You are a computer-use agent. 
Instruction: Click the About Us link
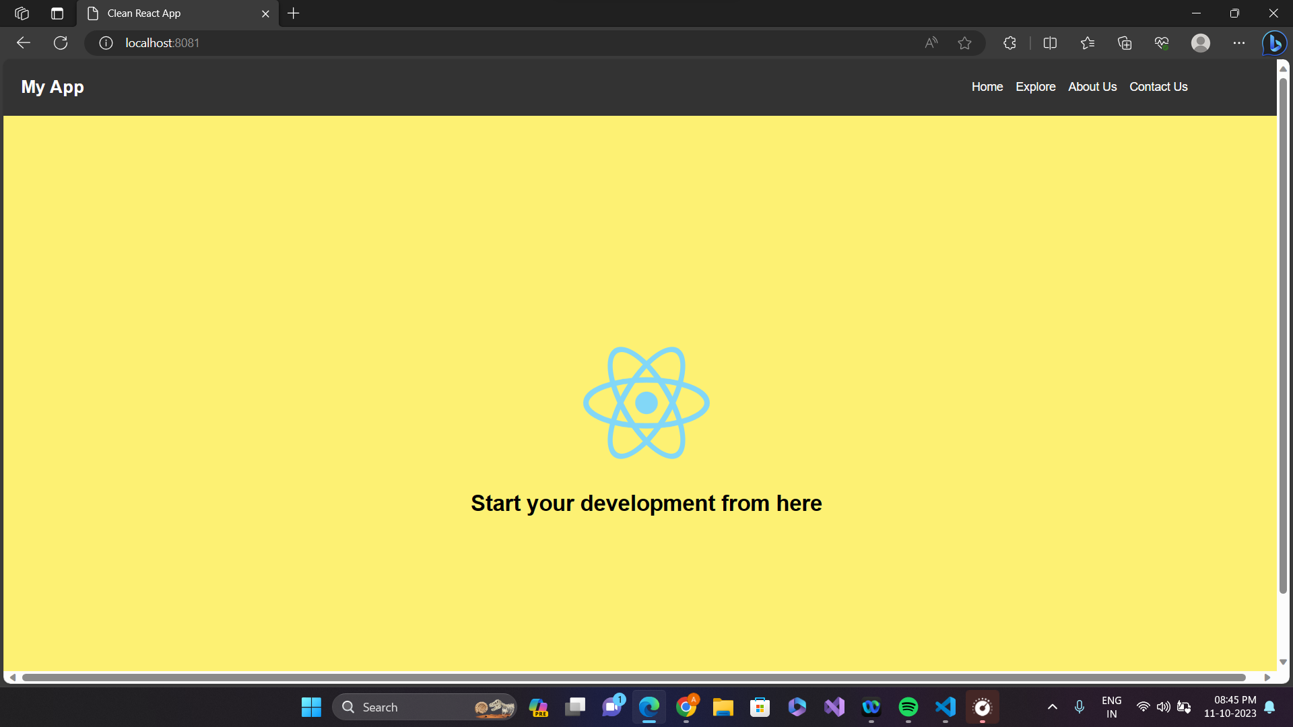pyautogui.click(x=1092, y=87)
